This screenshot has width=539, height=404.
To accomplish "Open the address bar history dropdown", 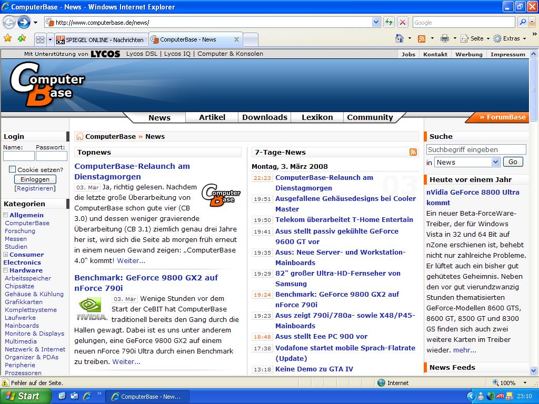I will (376, 23).
